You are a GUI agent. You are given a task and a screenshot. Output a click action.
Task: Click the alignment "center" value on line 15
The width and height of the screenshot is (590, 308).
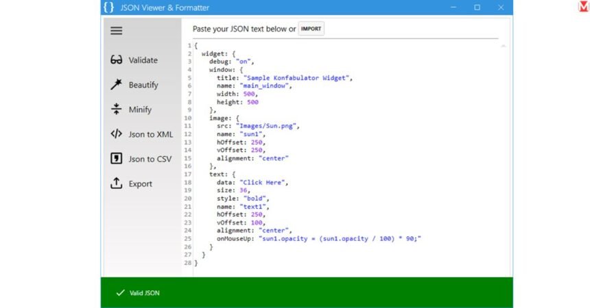pyautogui.click(x=273, y=158)
